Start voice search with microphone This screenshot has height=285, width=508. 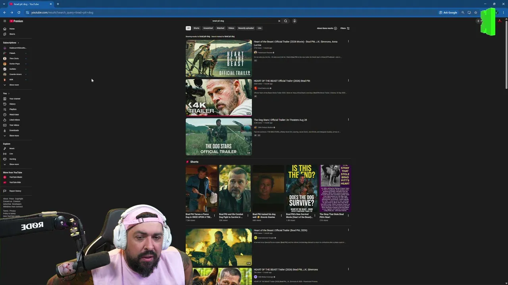click(x=294, y=21)
